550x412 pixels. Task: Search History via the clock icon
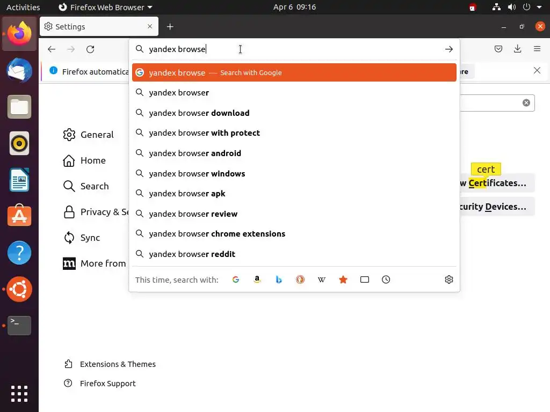tap(386, 279)
